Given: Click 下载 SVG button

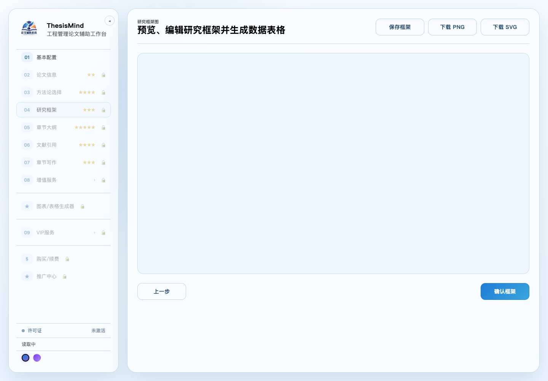Looking at the screenshot, I should point(505,27).
